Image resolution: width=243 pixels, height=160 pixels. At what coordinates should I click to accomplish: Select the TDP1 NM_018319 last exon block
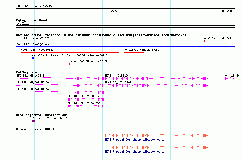(205, 79)
